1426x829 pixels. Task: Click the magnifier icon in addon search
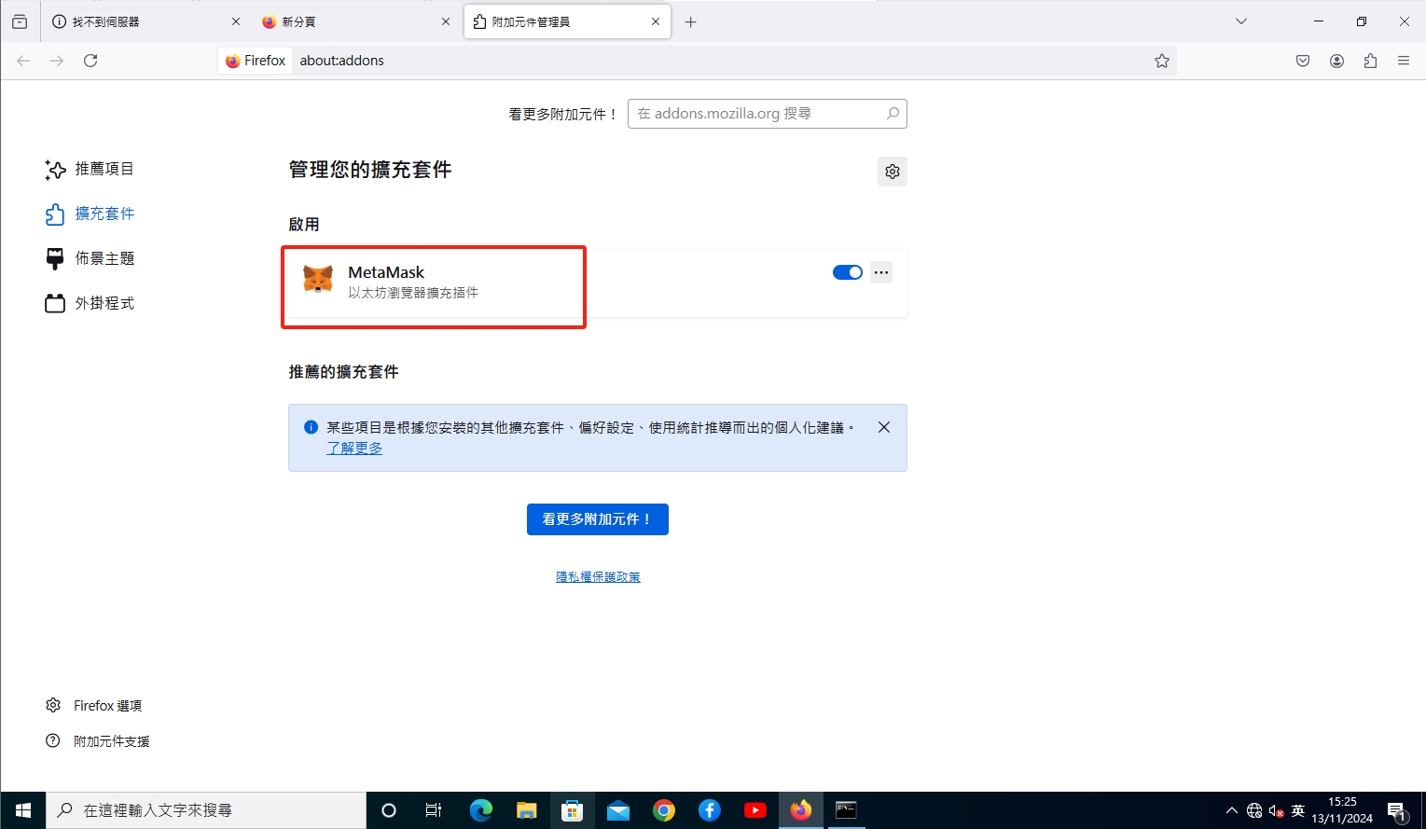[x=893, y=114]
